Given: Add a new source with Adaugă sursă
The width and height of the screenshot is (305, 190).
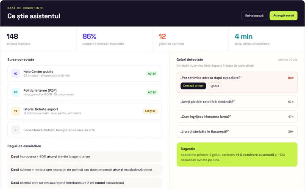Looking at the screenshot, I should click(x=283, y=16).
